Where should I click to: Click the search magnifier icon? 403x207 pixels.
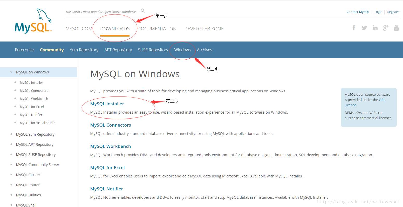click(143, 11)
